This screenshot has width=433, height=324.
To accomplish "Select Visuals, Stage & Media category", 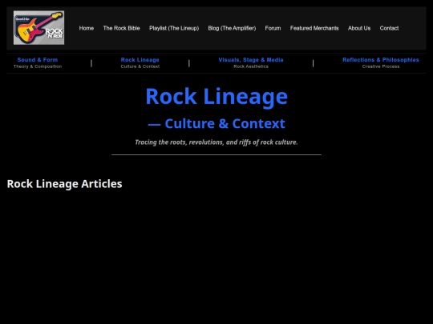I will coord(251,60).
